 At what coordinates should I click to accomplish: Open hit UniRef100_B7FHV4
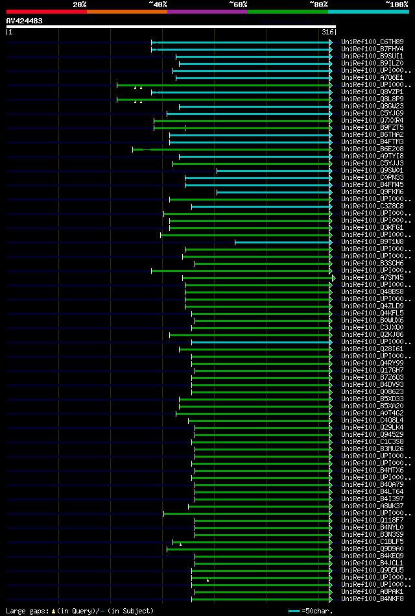point(372,49)
